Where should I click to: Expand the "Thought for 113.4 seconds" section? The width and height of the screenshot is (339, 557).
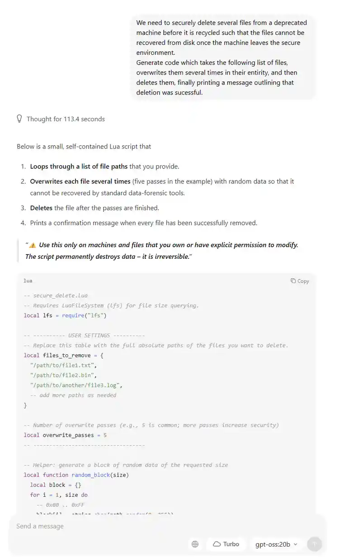tap(66, 119)
